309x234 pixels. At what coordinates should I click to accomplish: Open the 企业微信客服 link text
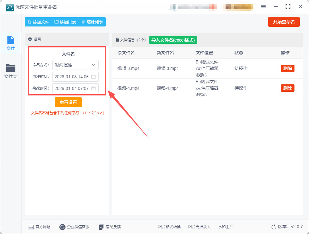(78, 227)
